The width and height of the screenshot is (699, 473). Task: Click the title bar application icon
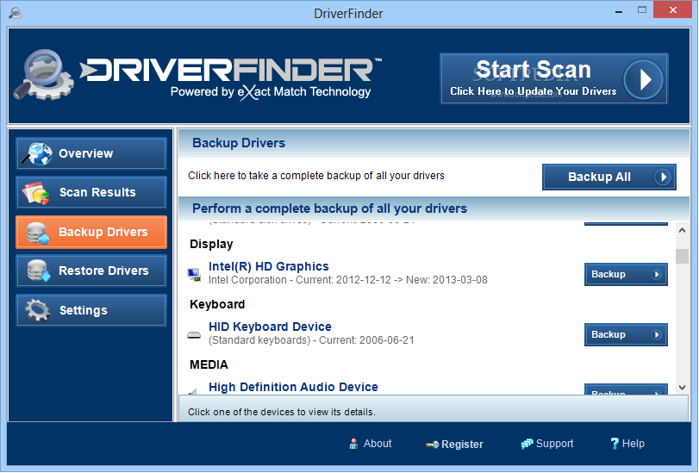[x=16, y=13]
